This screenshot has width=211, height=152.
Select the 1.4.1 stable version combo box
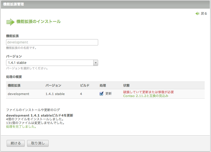tap(52, 63)
